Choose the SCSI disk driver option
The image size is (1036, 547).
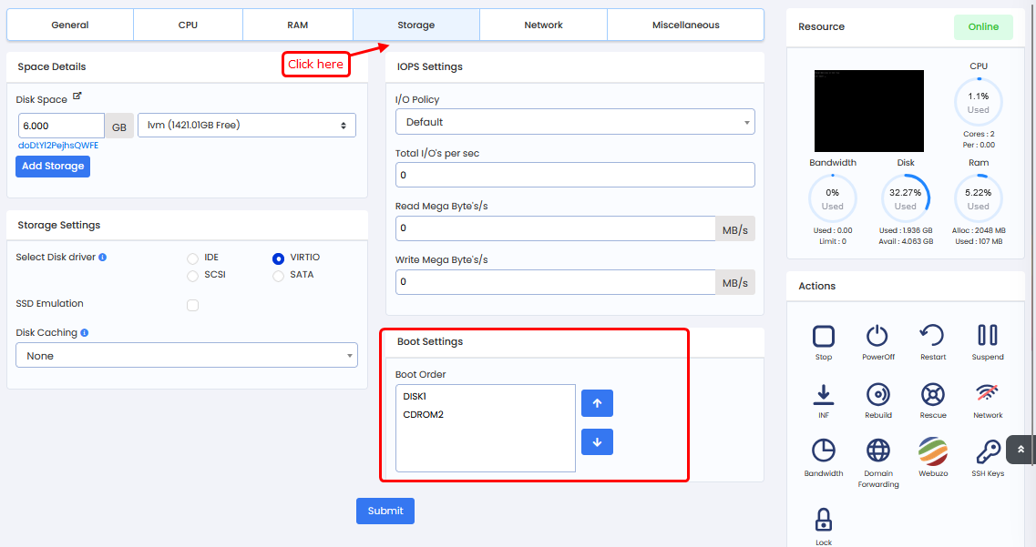tap(192, 276)
